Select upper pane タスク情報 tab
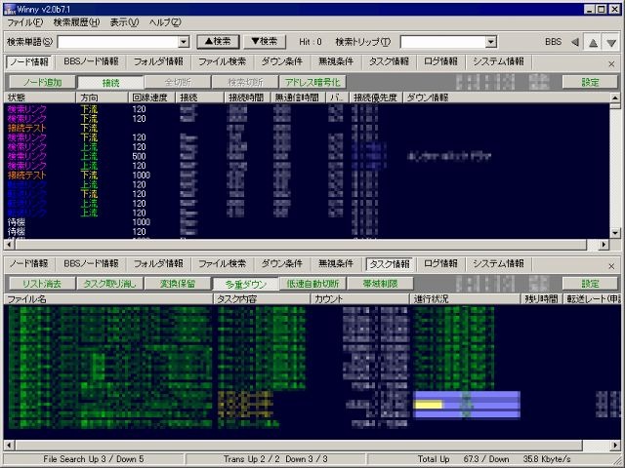This screenshot has height=468, width=625. (389, 61)
